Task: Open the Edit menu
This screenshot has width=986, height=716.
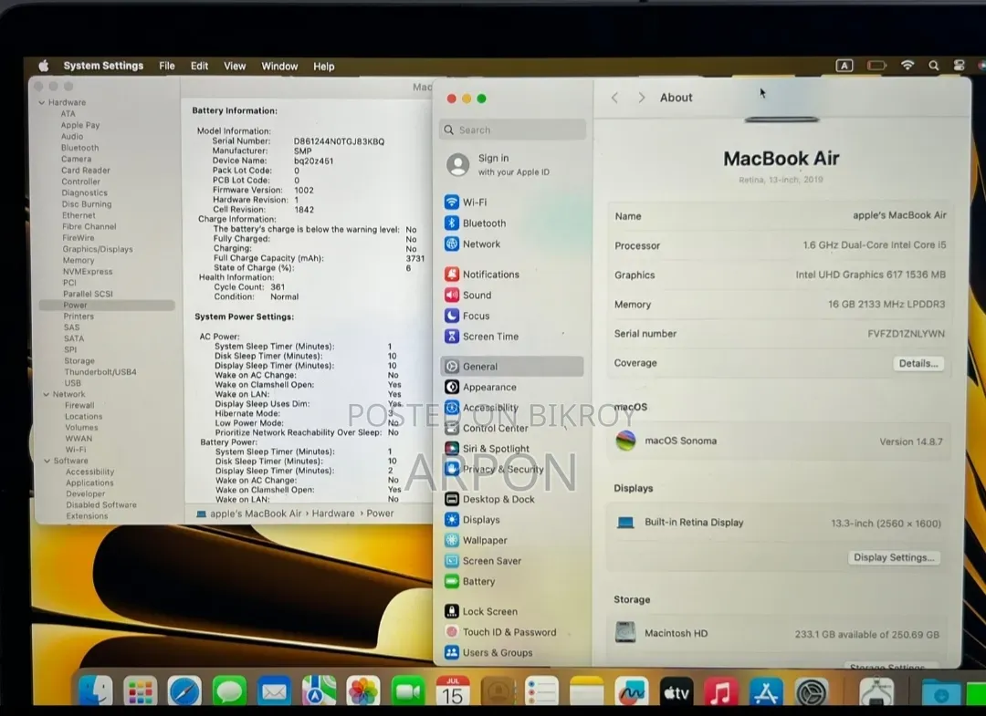Action: coord(199,66)
